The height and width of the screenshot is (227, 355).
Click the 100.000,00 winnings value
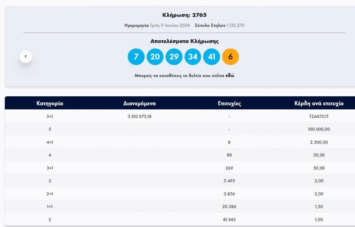click(319, 129)
